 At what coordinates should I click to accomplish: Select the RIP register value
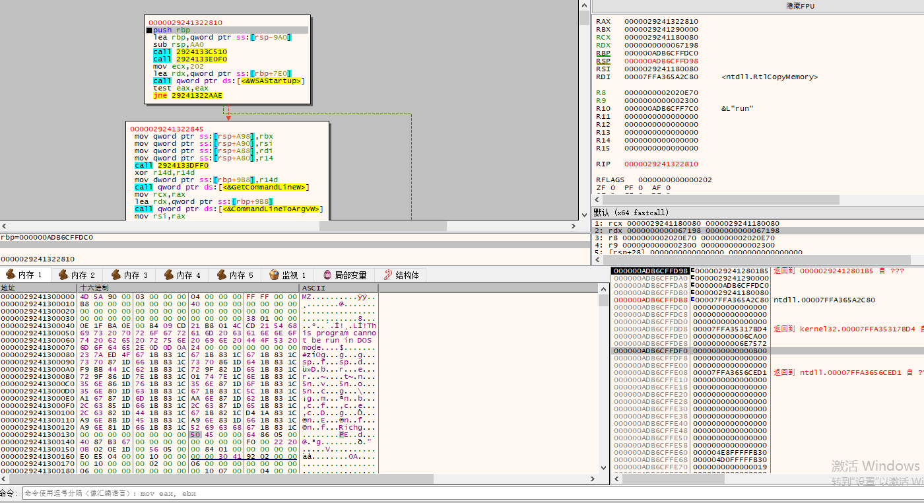click(661, 164)
